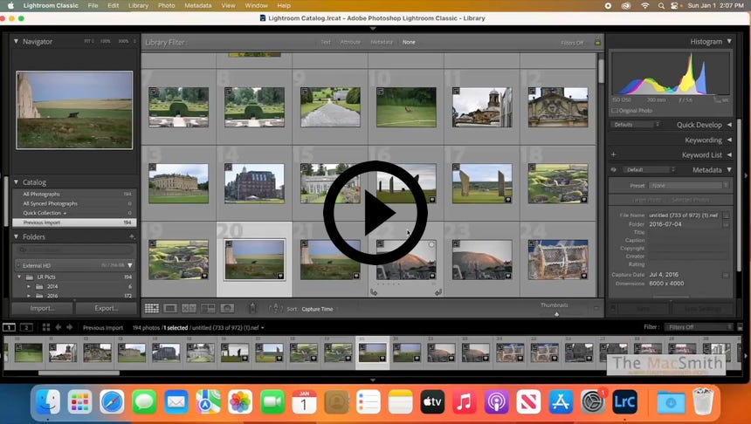The image size is (751, 424).
Task: Open Safari in the Dock
Action: [112, 401]
